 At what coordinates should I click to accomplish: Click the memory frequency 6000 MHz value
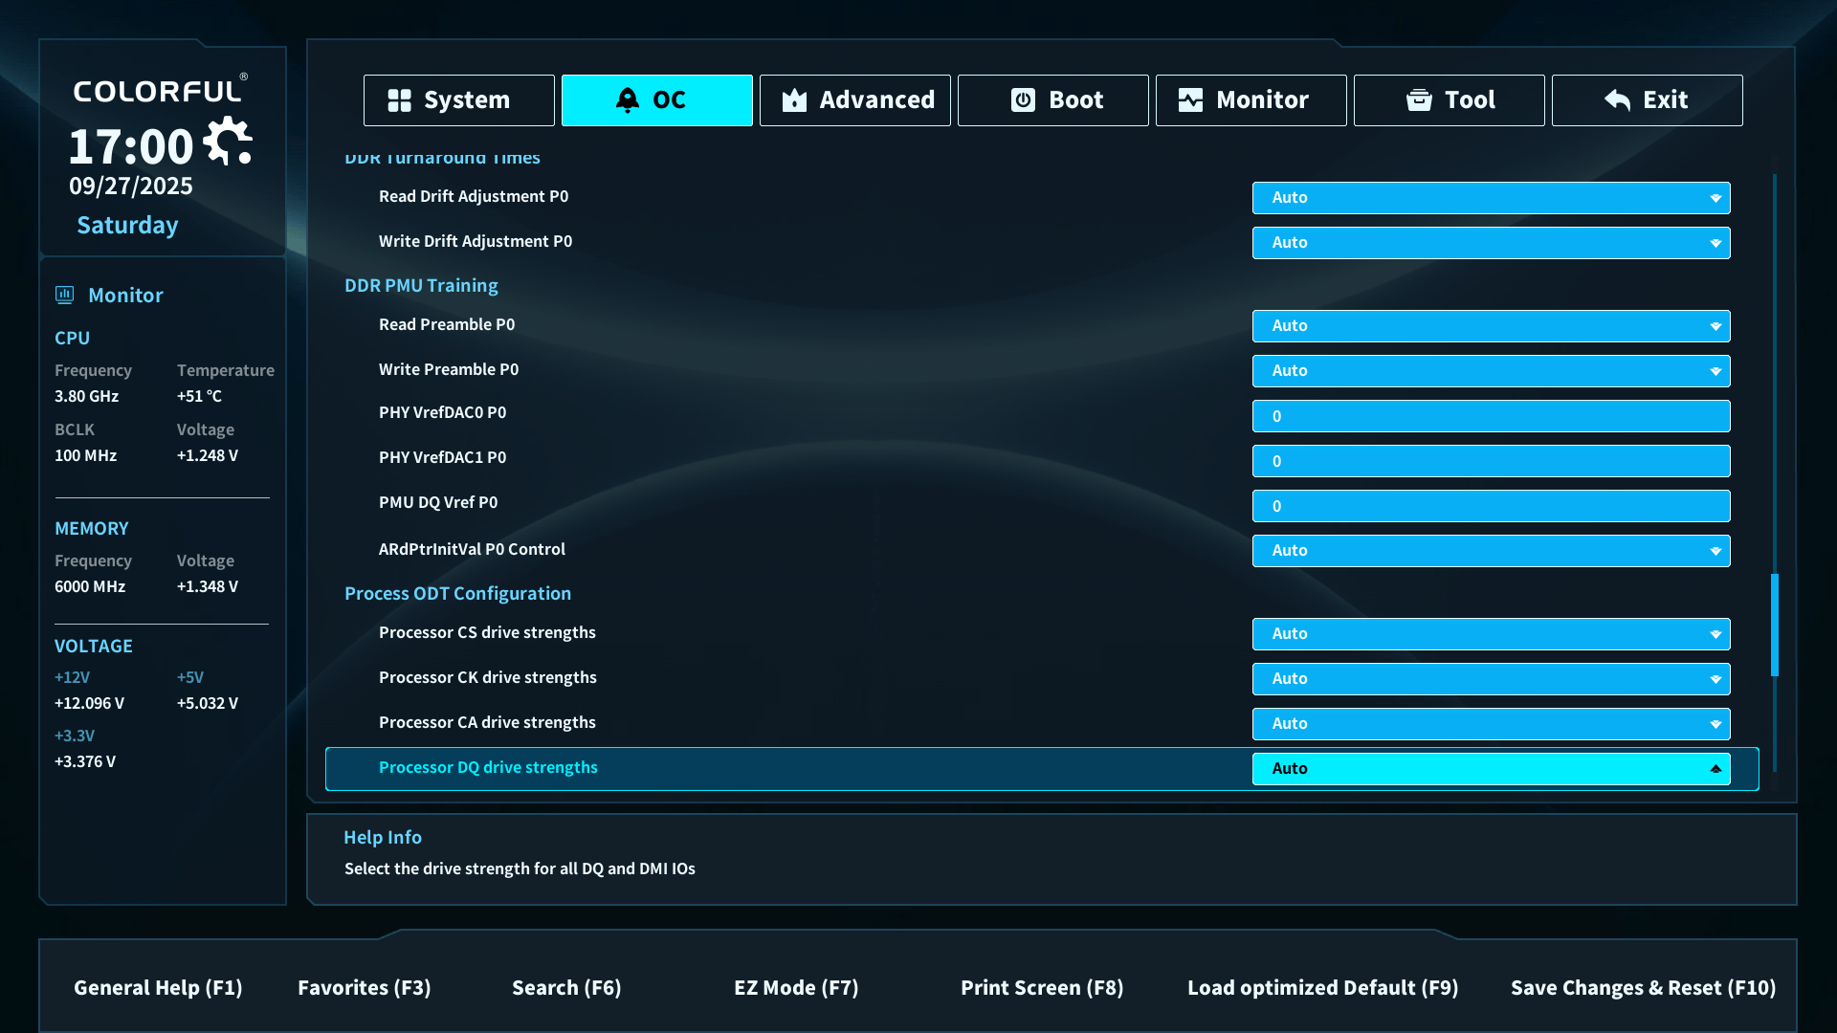click(90, 586)
